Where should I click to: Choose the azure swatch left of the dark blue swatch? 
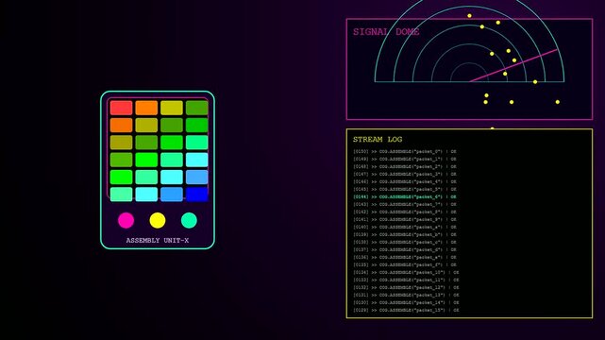click(172, 195)
